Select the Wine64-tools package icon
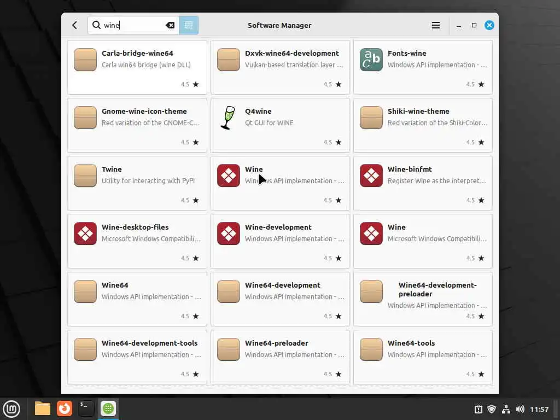 pos(371,349)
